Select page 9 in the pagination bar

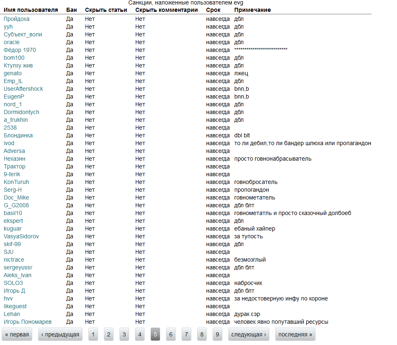[x=218, y=334]
